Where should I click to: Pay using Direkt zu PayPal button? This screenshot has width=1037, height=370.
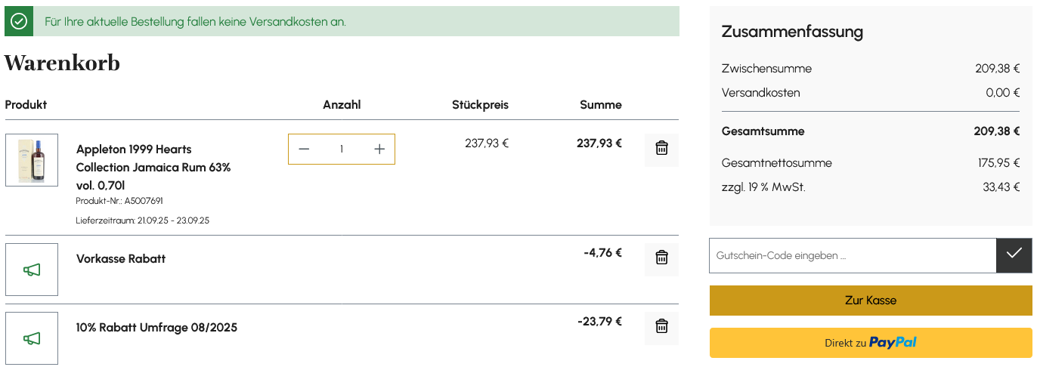pos(870,343)
